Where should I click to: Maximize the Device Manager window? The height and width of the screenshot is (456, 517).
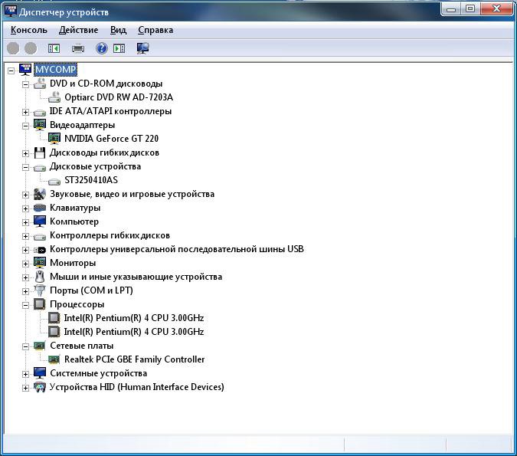[470, 8]
